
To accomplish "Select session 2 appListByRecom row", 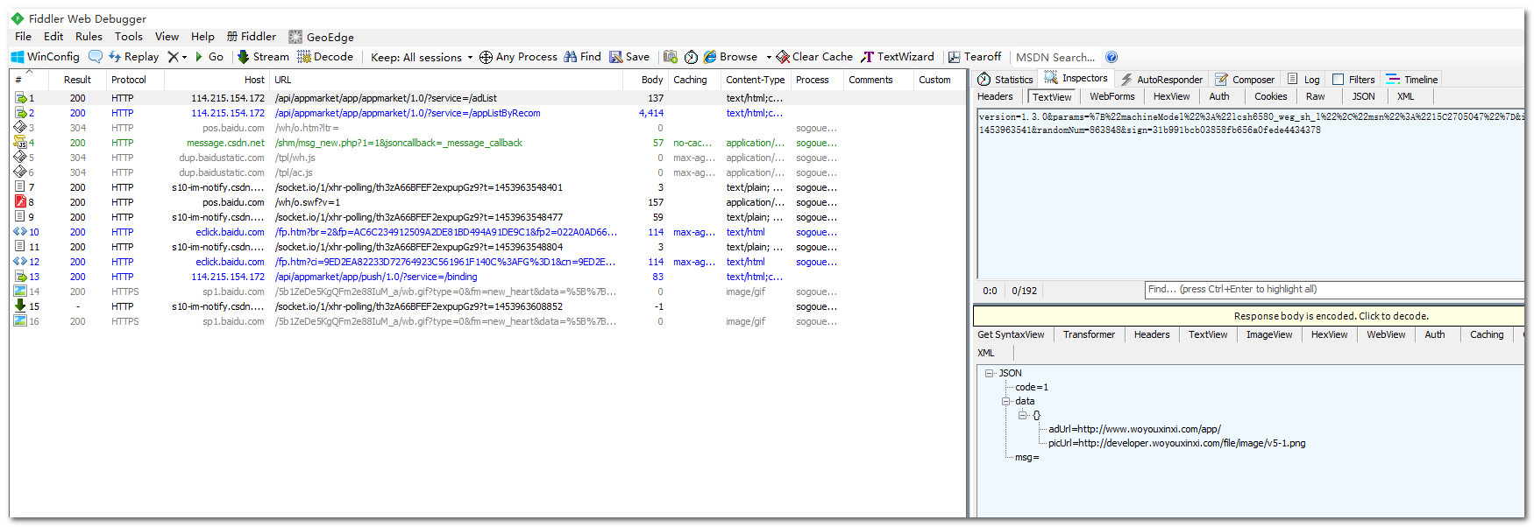I will [487, 113].
